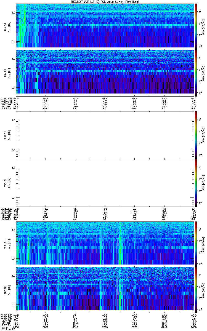Click the MLT_SM row label under the THD panels
This screenshot has height=331, width=207.
pos(5,217)
